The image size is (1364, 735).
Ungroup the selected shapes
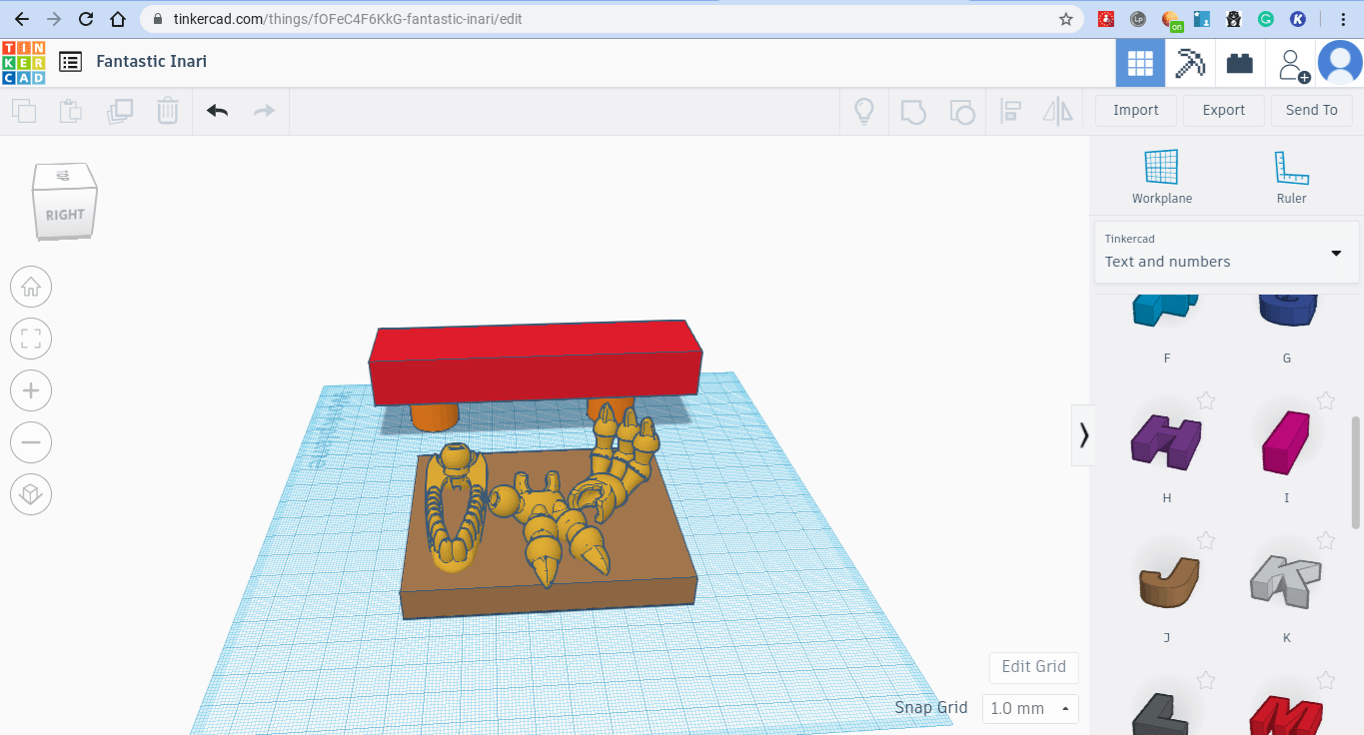coord(962,111)
